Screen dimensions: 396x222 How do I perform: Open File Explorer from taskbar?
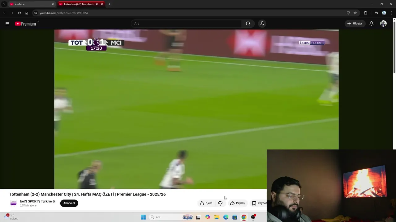[217, 217]
